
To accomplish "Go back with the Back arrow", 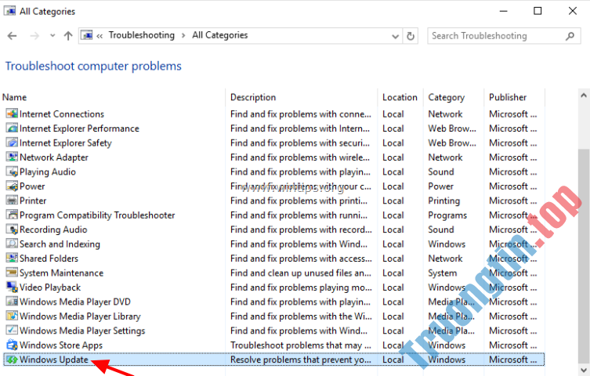I will pos(12,36).
